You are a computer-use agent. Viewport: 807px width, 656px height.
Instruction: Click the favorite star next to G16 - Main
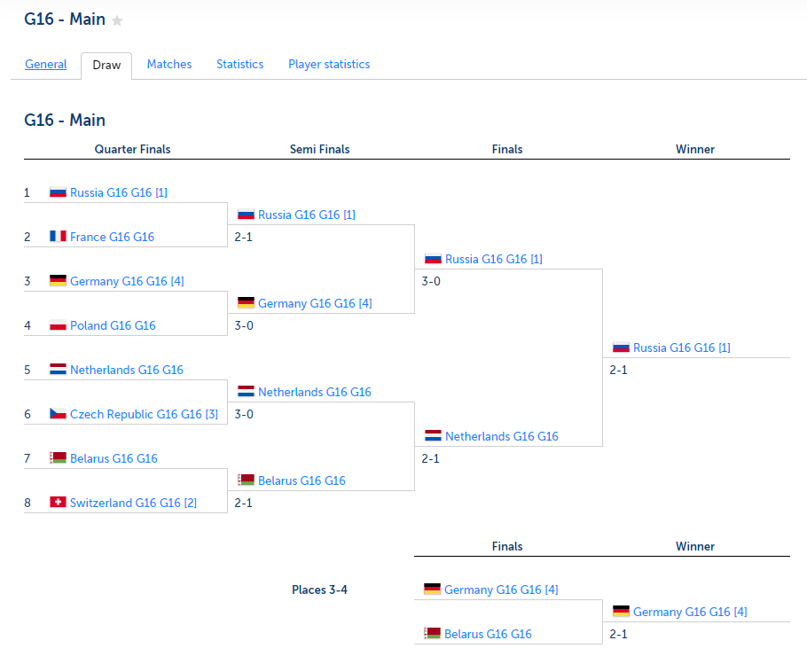117,20
